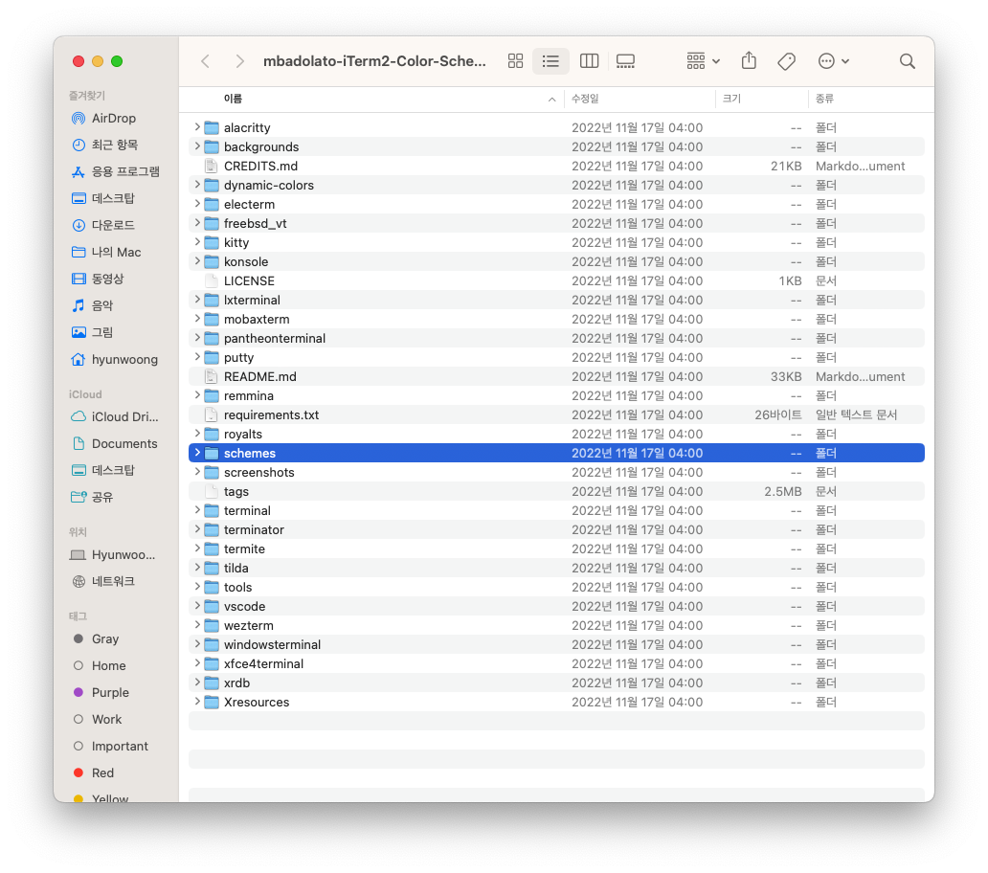Viewport: 988px width, 873px height.
Task: Select the screenshots folder row
Action: click(x=556, y=473)
